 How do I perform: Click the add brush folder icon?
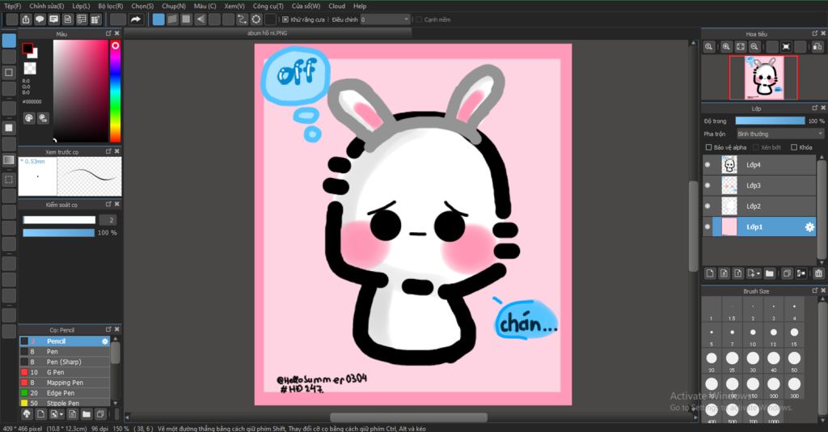point(86,414)
